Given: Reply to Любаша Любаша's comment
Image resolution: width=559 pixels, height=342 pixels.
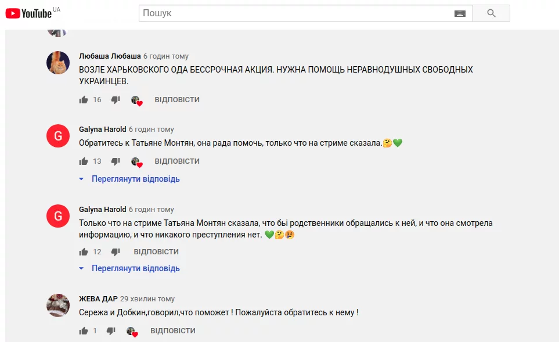Looking at the screenshot, I should pyautogui.click(x=177, y=100).
